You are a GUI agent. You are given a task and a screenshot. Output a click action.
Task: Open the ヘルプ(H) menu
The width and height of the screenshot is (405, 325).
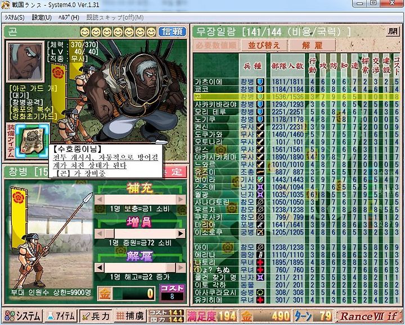click(x=69, y=17)
